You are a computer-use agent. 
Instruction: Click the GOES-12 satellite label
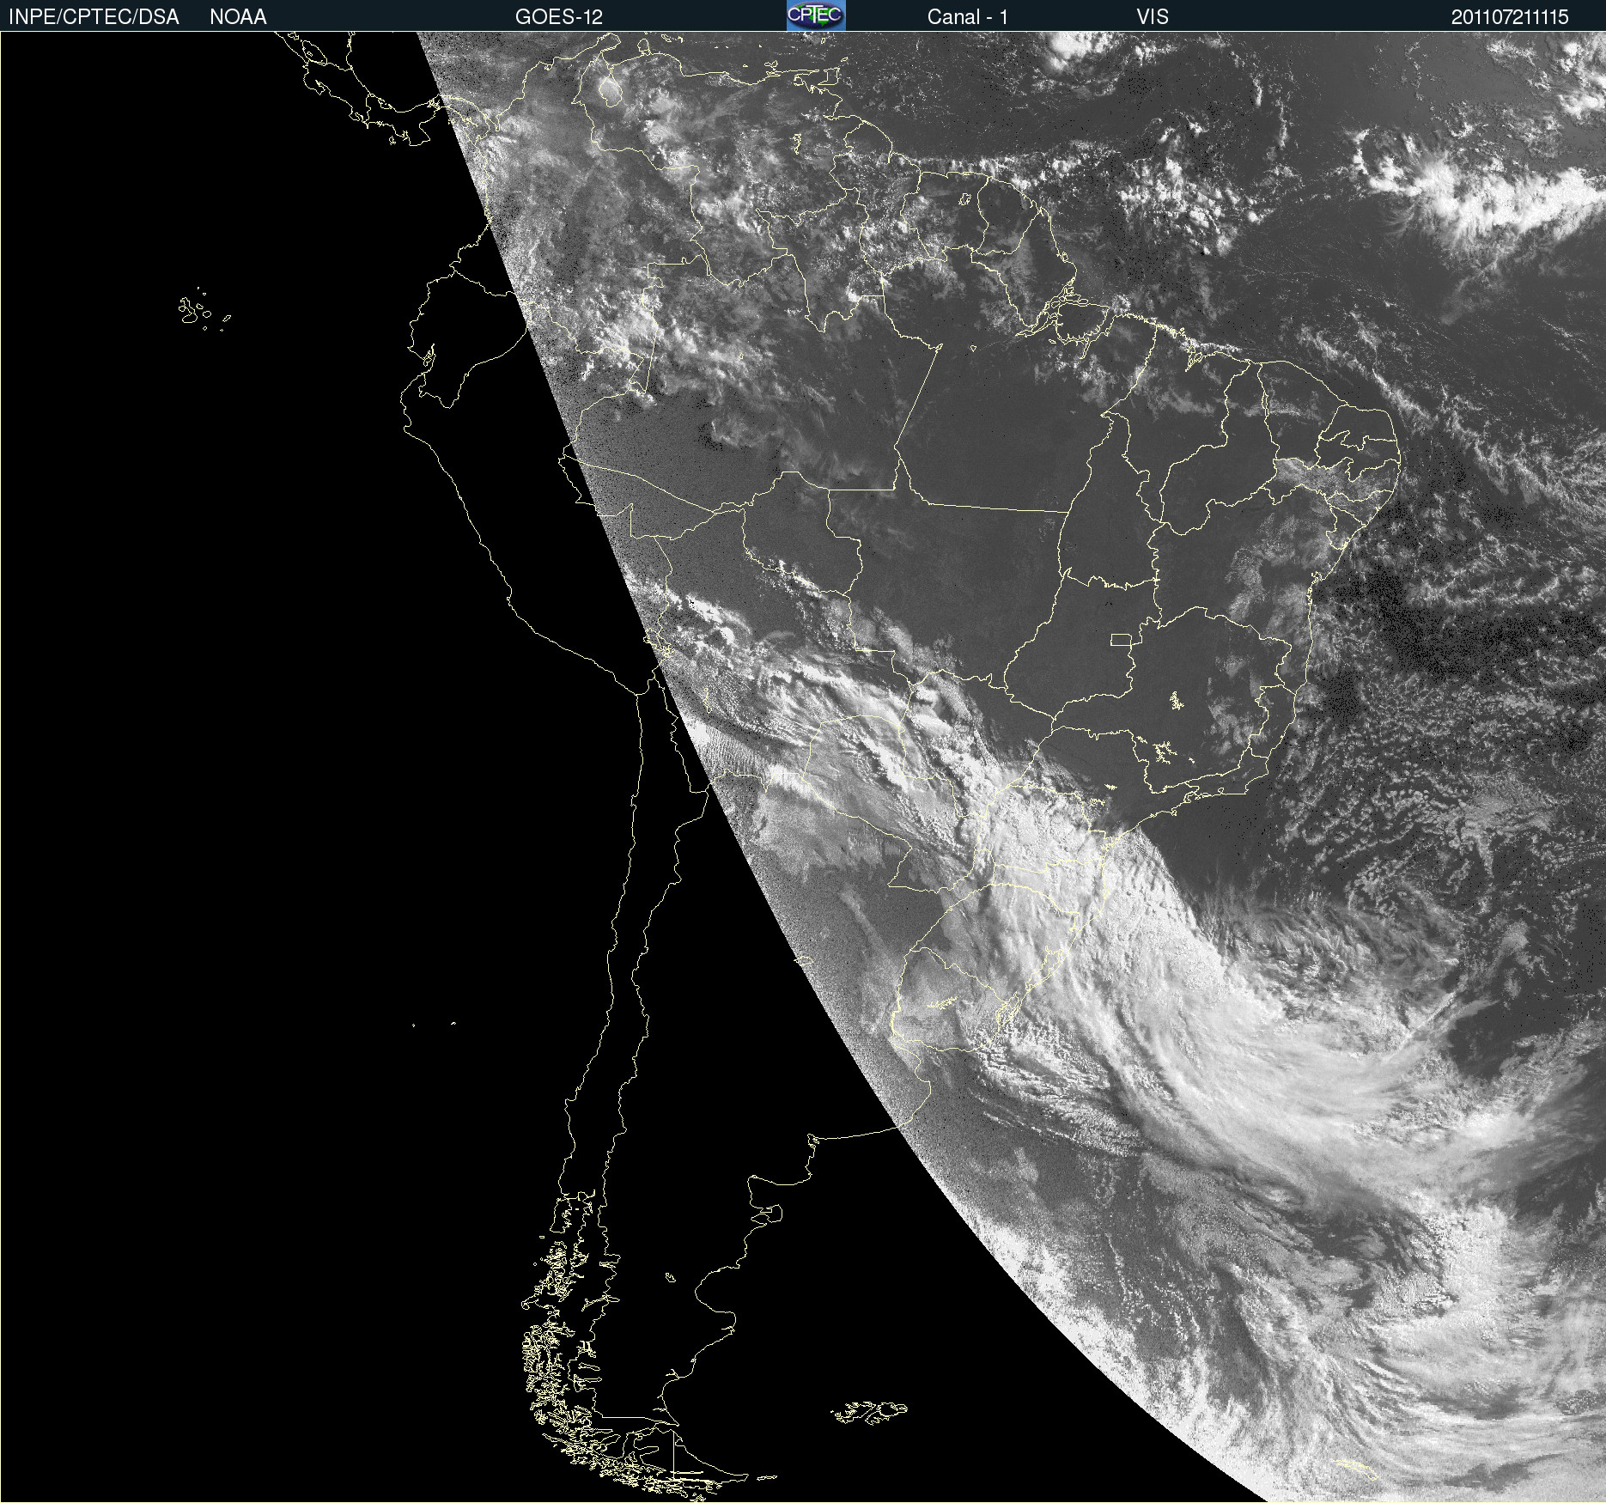pos(559,17)
